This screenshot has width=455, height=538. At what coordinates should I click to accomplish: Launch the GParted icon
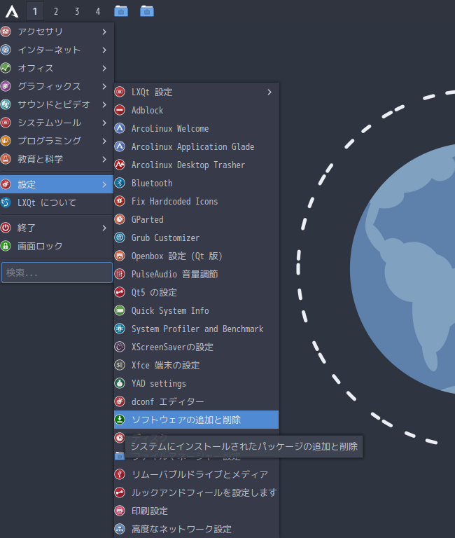pyautogui.click(x=120, y=219)
